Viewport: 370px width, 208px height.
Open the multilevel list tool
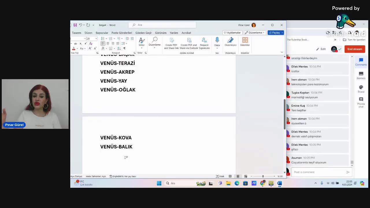(x=119, y=38)
